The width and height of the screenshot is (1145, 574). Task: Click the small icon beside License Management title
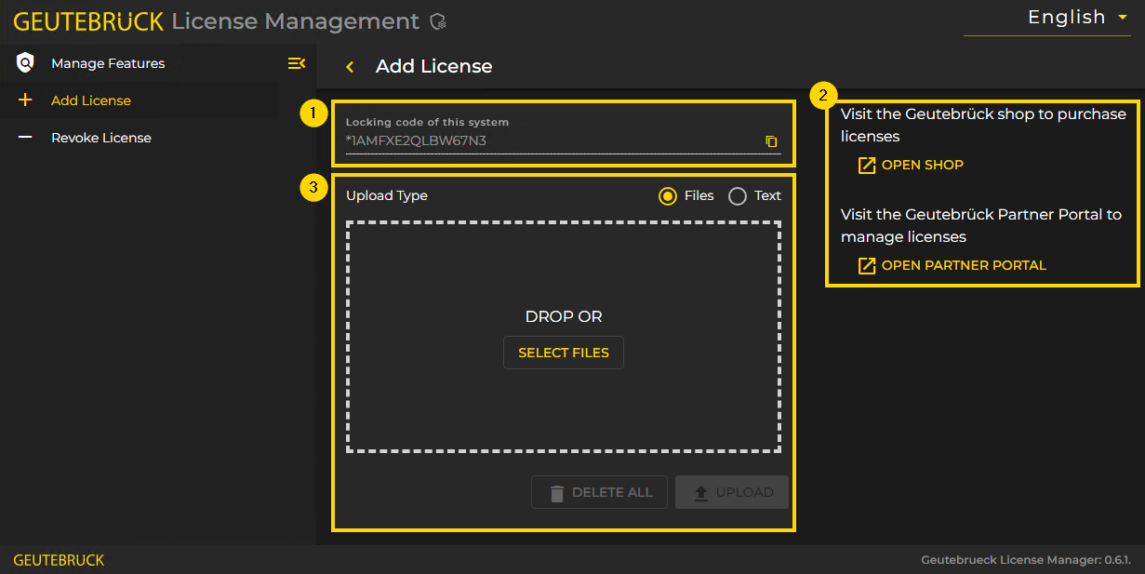(438, 21)
